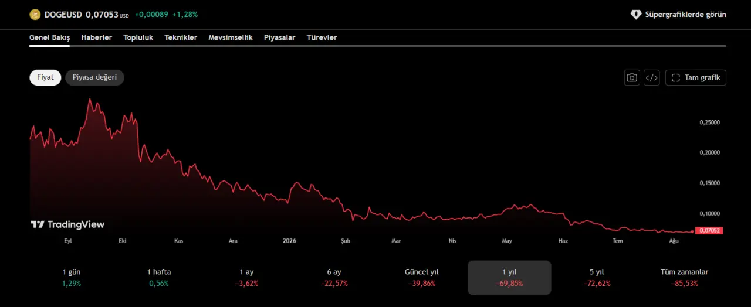Click the DOGEUSD symbol name
This screenshot has height=307, width=751.
click(x=63, y=15)
